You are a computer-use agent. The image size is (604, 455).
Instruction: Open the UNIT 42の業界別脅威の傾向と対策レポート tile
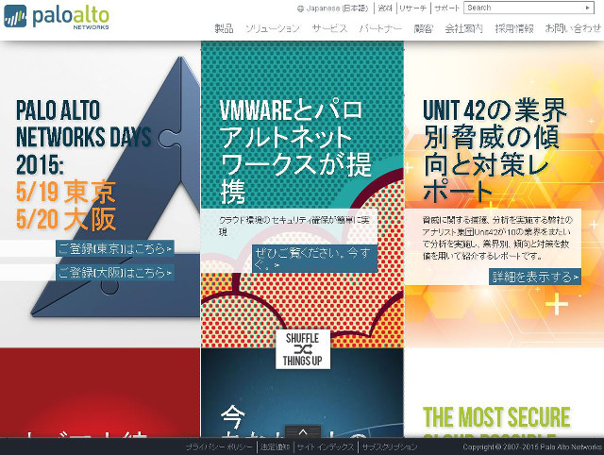point(504,194)
